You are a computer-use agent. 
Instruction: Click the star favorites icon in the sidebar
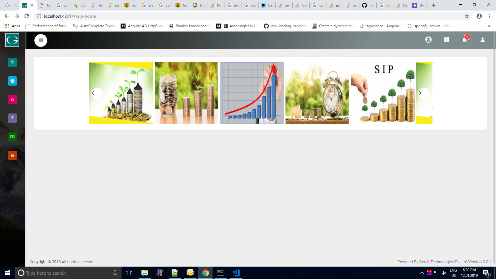point(12,100)
